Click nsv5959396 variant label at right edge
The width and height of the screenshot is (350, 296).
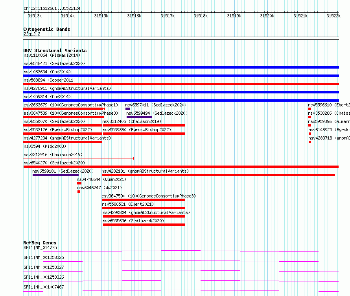click(329, 121)
